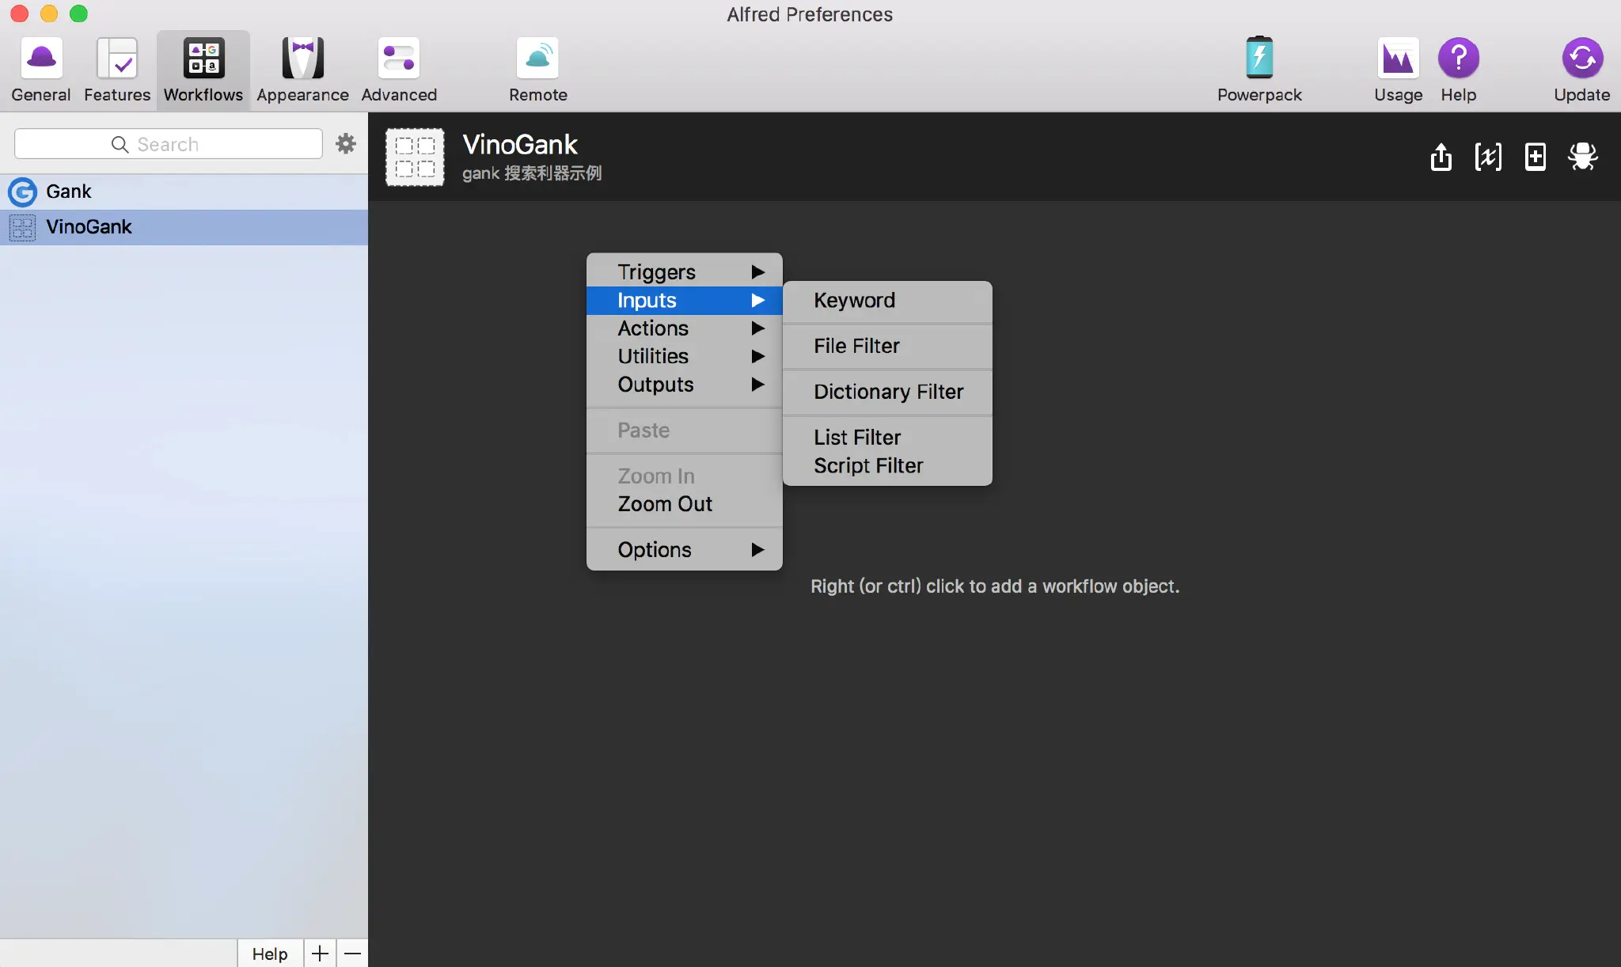The width and height of the screenshot is (1621, 967).
Task: Select Keyword from the Inputs submenu
Action: coord(854,301)
